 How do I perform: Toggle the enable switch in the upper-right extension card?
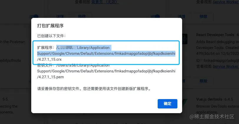click(155, 16)
